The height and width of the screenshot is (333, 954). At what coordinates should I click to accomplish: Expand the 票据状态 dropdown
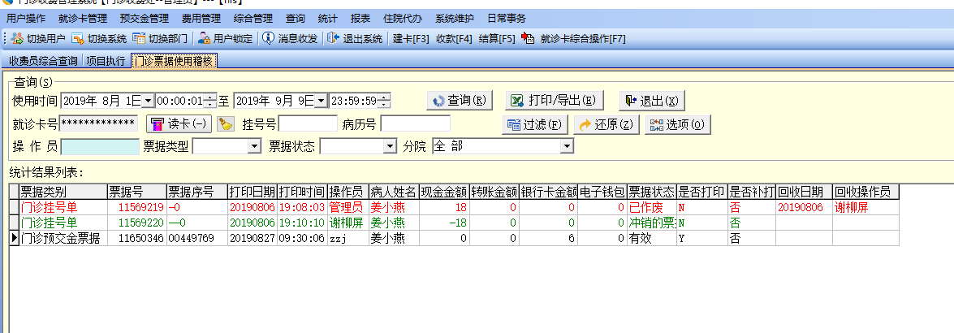tap(390, 147)
